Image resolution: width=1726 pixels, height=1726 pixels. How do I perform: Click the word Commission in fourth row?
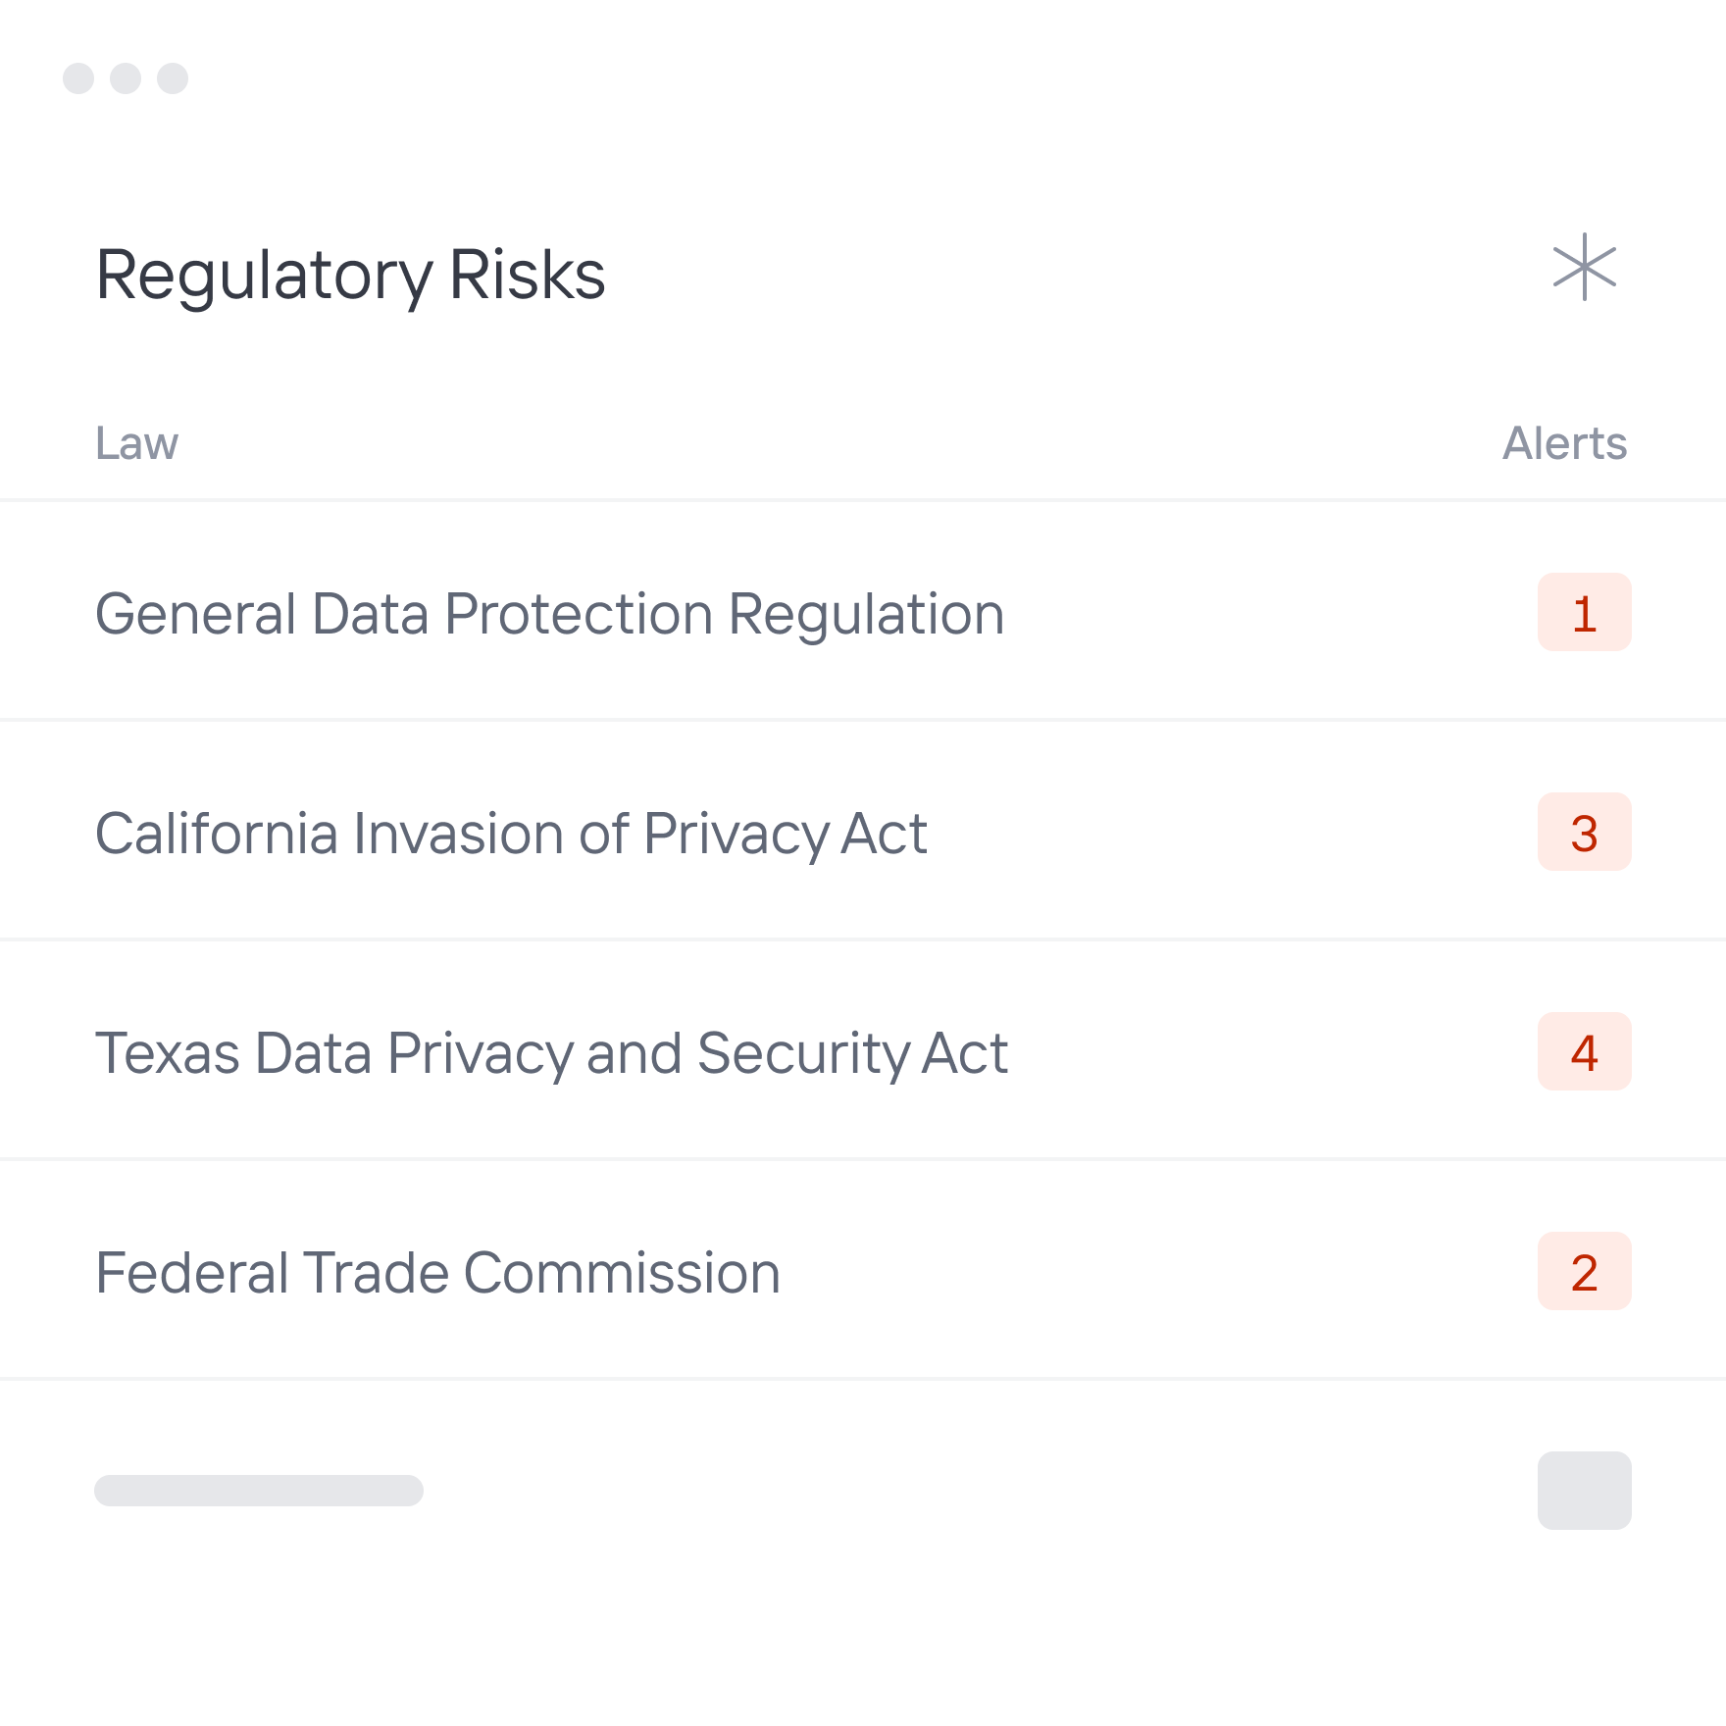click(x=622, y=1273)
